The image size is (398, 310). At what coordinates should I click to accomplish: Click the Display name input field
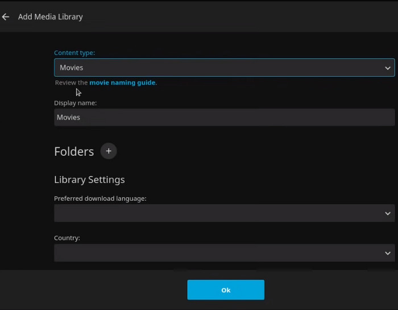pos(225,117)
